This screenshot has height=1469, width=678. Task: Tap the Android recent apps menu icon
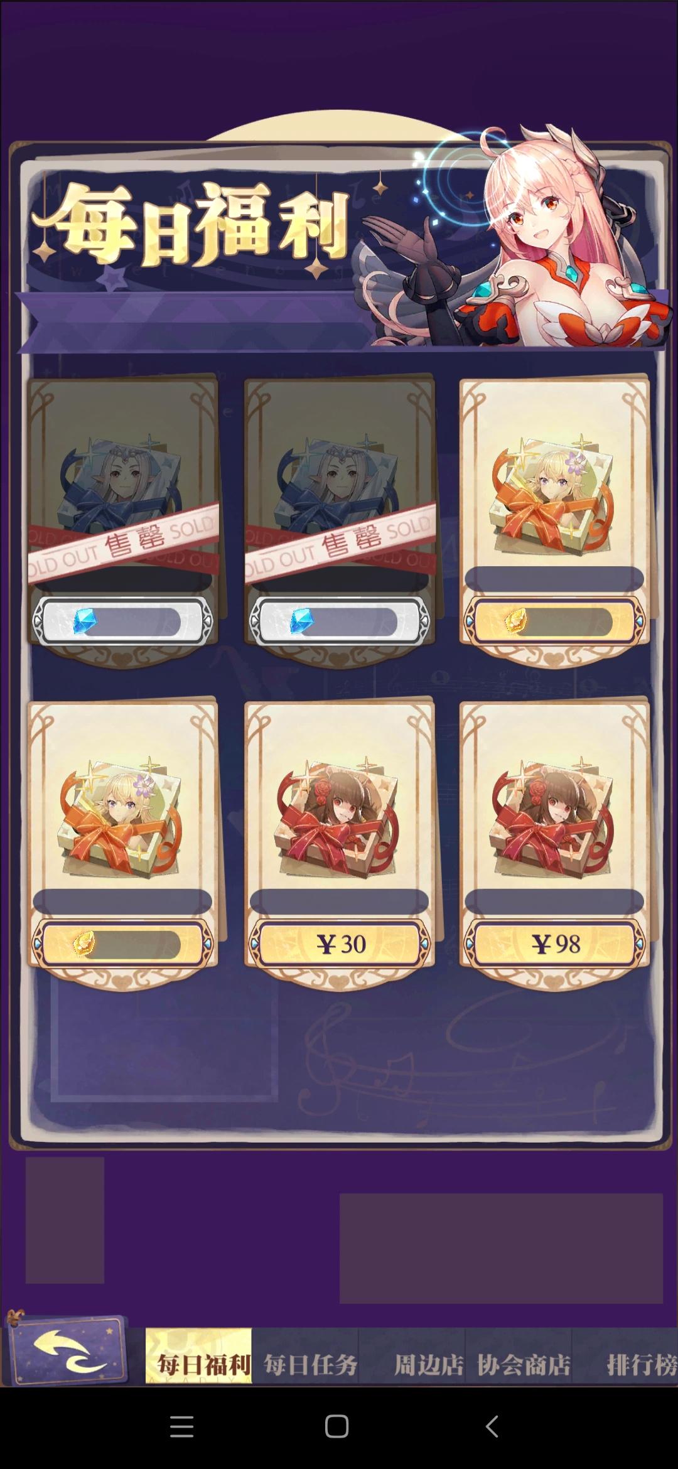[181, 1427]
